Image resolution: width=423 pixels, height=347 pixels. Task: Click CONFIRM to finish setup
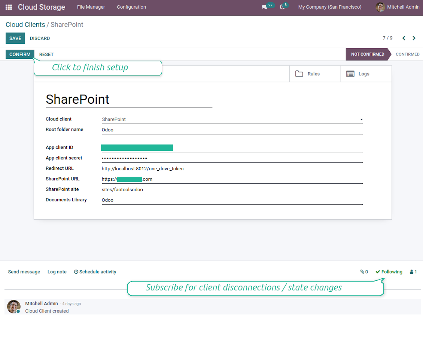pos(20,54)
